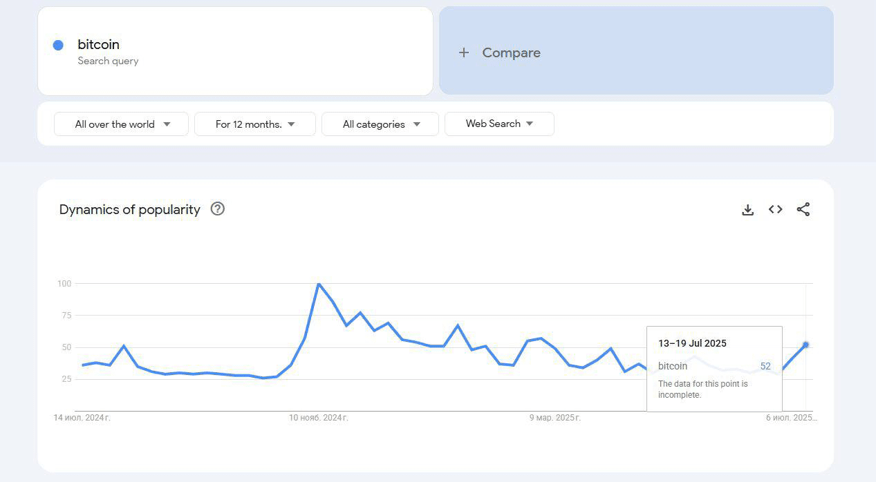Click the 10 нояб. 2024 axis label

coord(318,418)
